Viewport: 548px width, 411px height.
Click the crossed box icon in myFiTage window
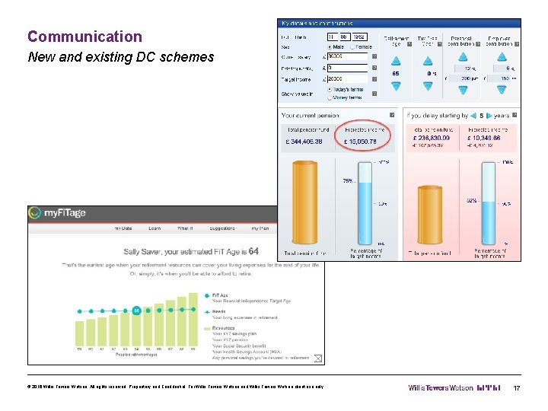click(317, 358)
